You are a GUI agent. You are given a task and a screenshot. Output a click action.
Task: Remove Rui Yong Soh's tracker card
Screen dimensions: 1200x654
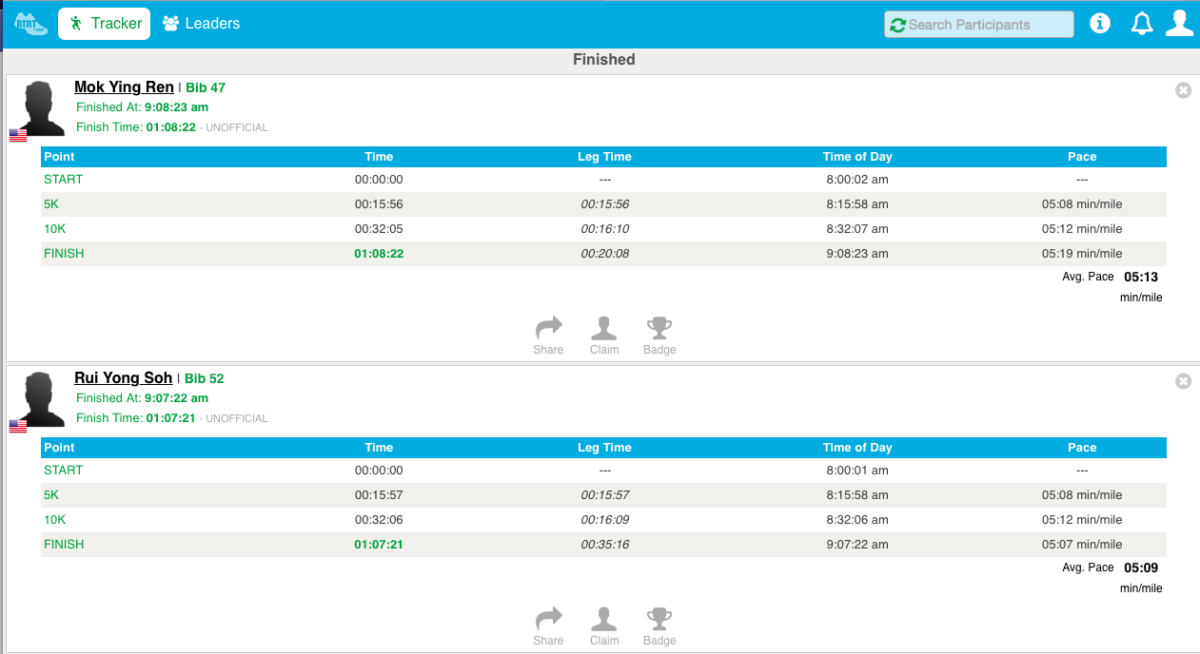coord(1183,381)
